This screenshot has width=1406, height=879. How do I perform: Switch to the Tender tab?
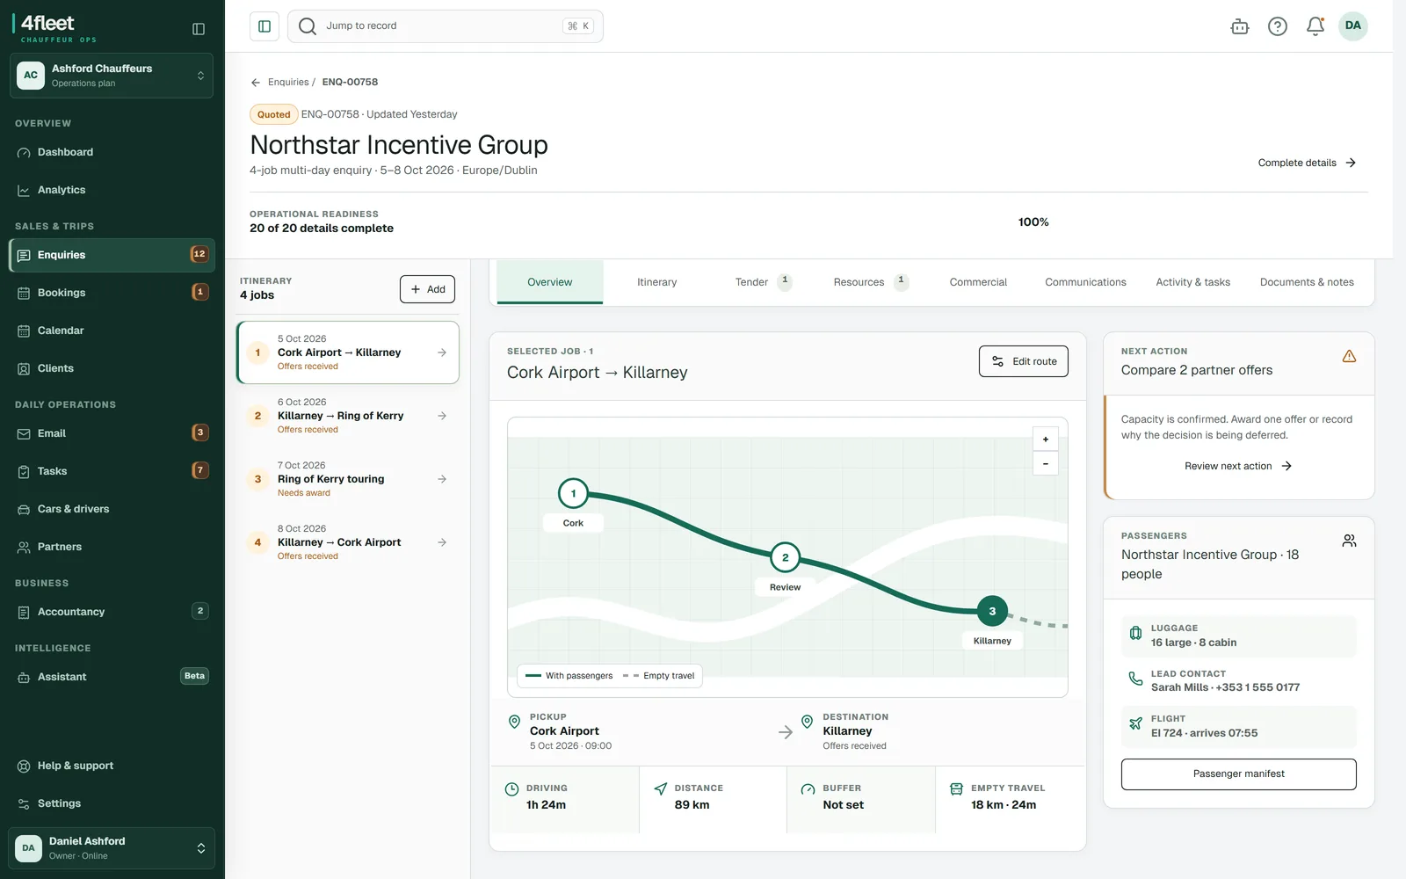point(762,282)
